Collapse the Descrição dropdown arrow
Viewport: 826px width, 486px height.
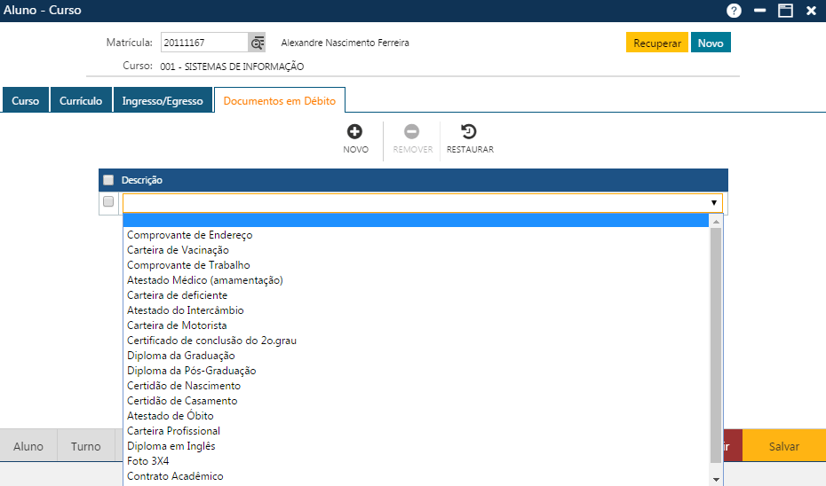714,203
